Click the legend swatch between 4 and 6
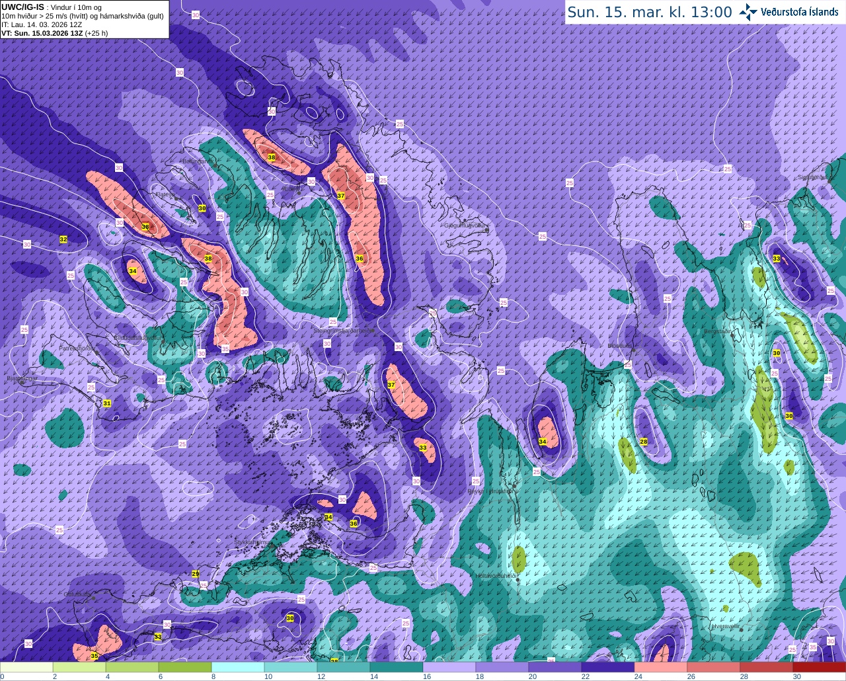The image size is (846, 681). (x=132, y=667)
